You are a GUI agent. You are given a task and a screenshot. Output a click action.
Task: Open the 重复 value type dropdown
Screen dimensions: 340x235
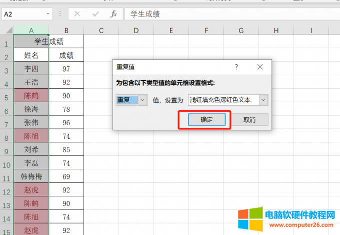[x=142, y=100]
